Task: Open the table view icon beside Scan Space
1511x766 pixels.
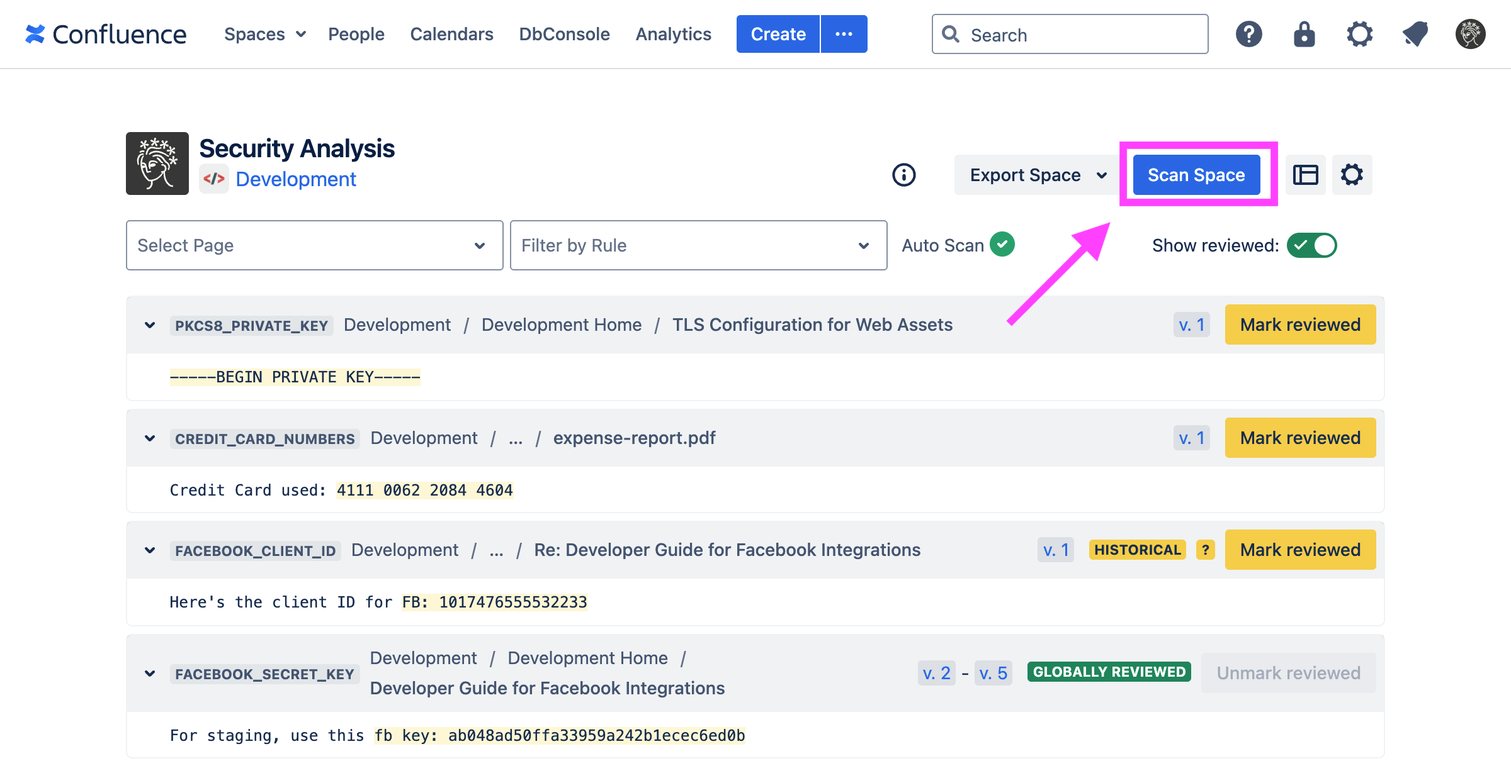Action: (x=1305, y=175)
